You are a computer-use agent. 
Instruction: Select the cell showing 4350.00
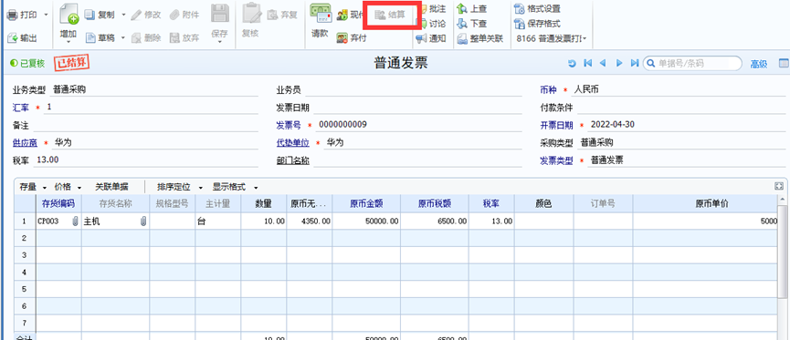pyautogui.click(x=310, y=222)
